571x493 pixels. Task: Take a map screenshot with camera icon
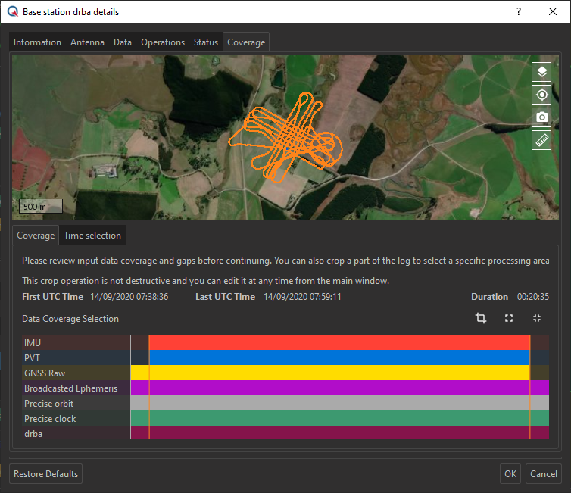click(x=541, y=117)
